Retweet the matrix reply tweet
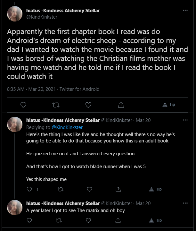This screenshot has width=196, height=231. 59,220
